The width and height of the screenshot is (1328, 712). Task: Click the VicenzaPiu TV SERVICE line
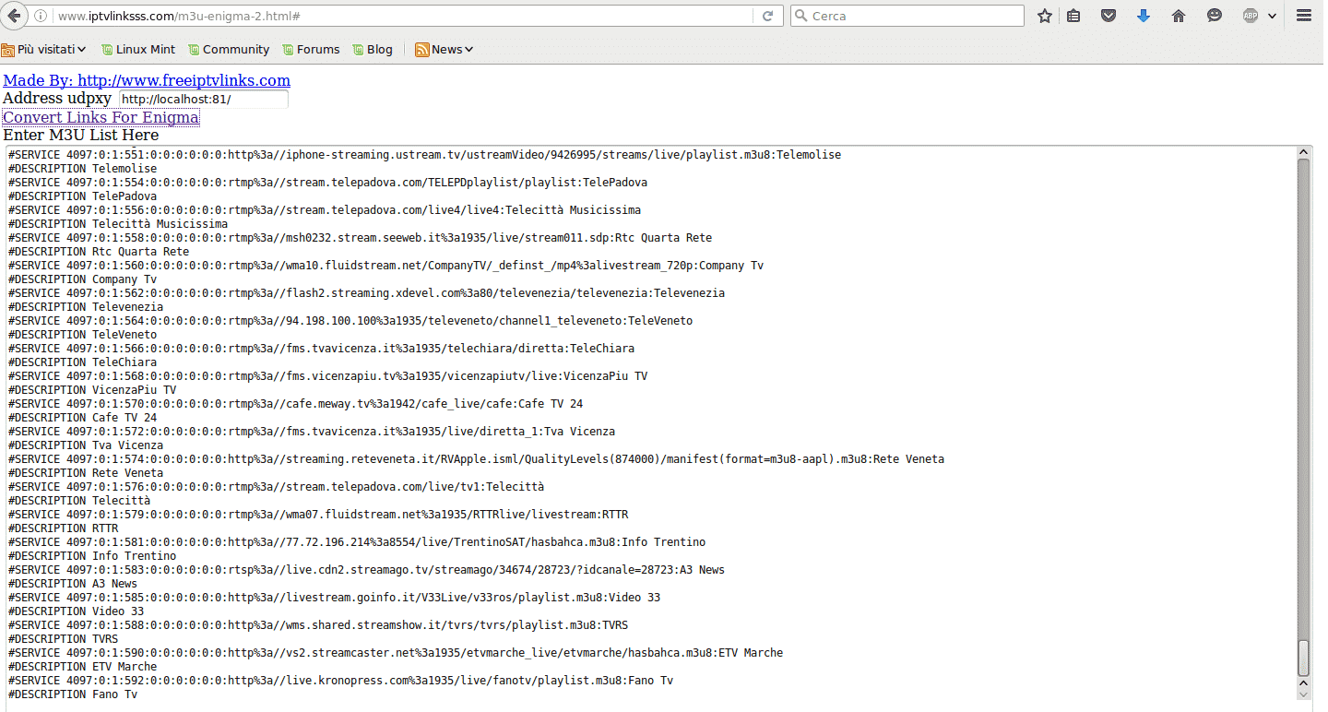[327, 376]
